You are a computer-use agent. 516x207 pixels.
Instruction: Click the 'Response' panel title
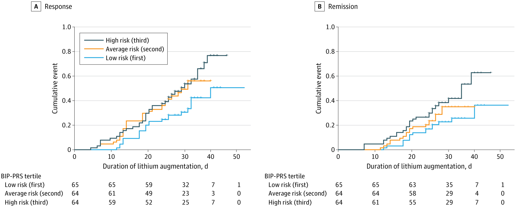(58, 7)
